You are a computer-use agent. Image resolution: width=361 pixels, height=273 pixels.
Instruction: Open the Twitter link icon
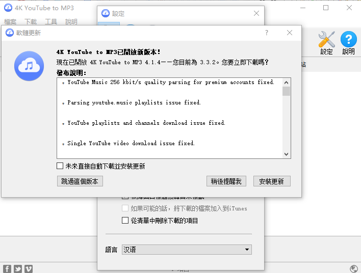point(18,269)
